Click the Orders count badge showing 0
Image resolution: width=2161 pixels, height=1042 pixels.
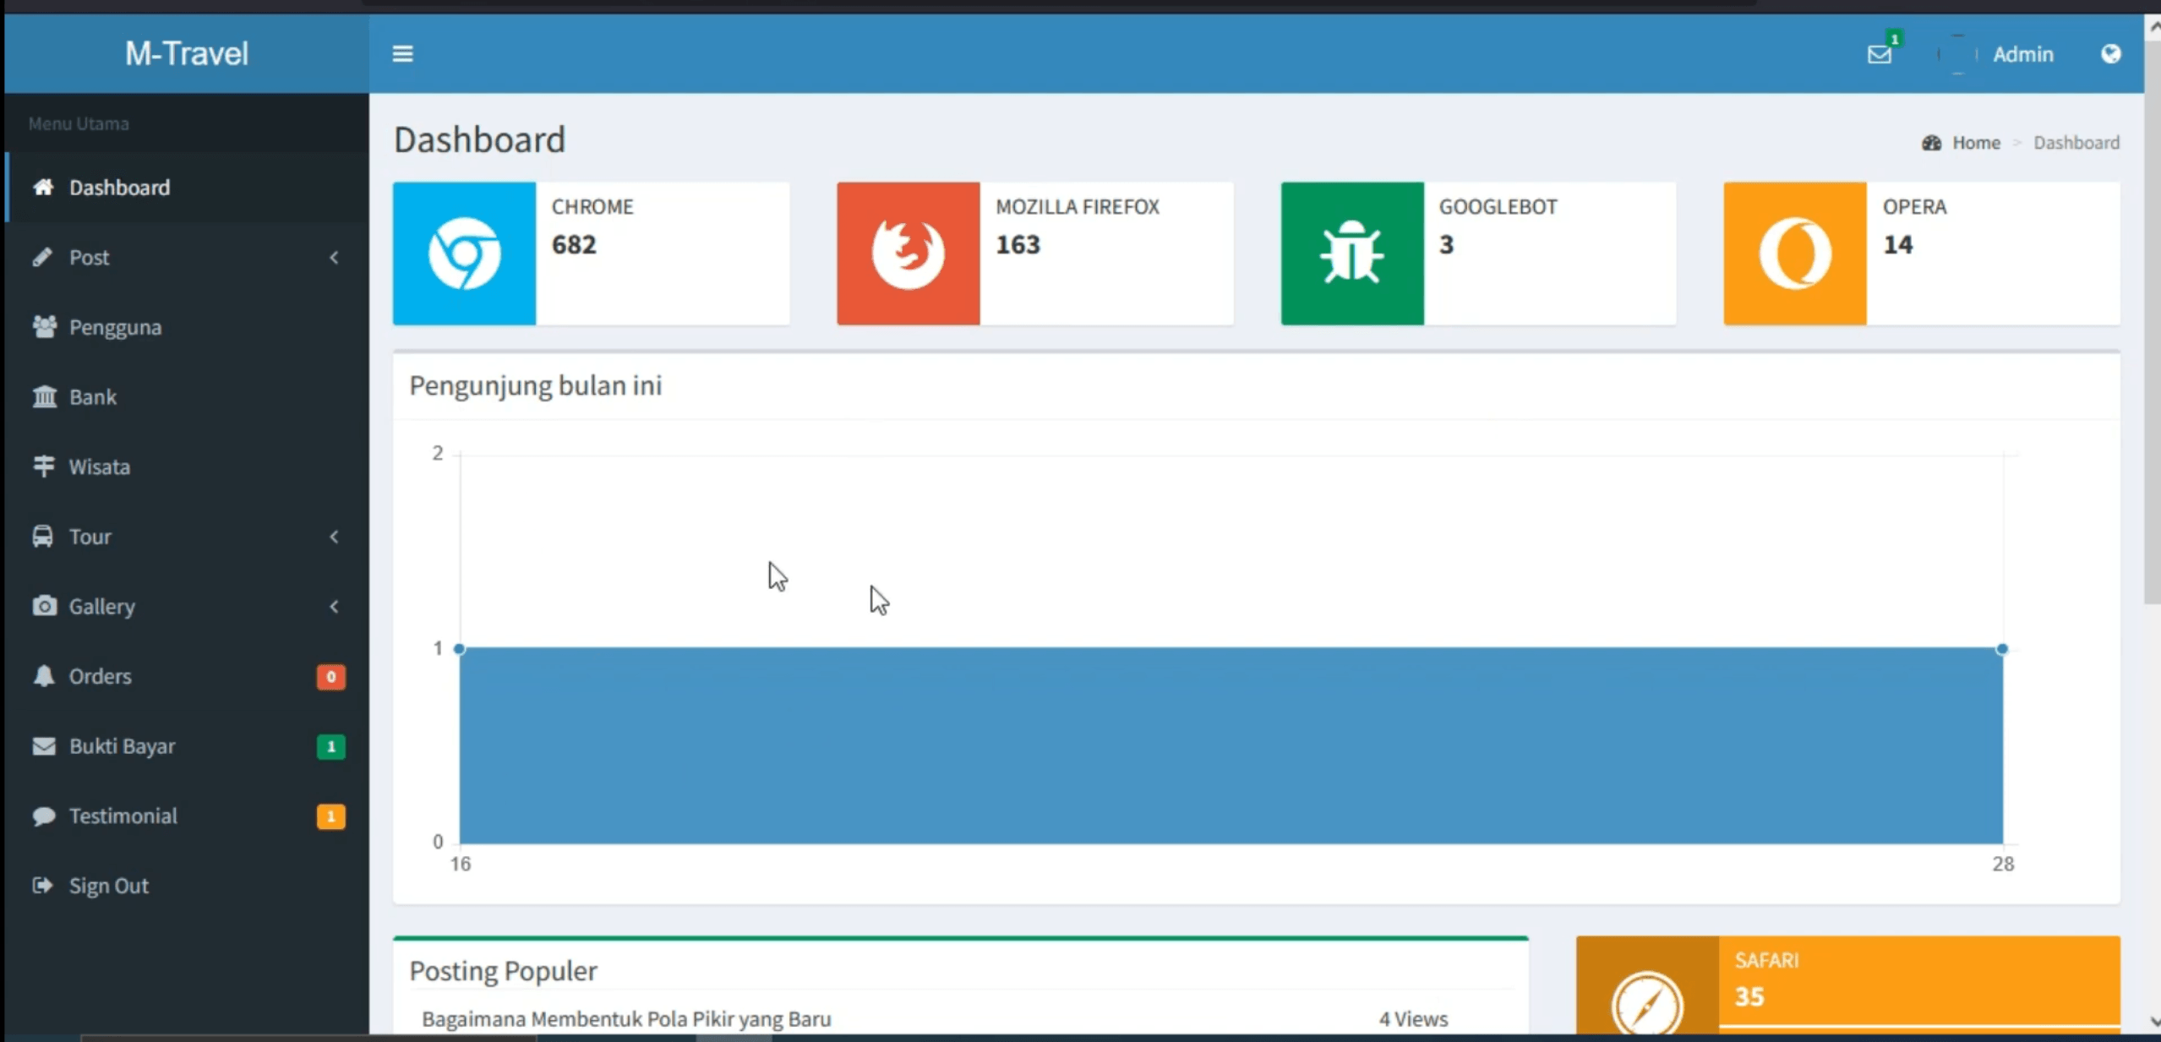click(x=330, y=677)
